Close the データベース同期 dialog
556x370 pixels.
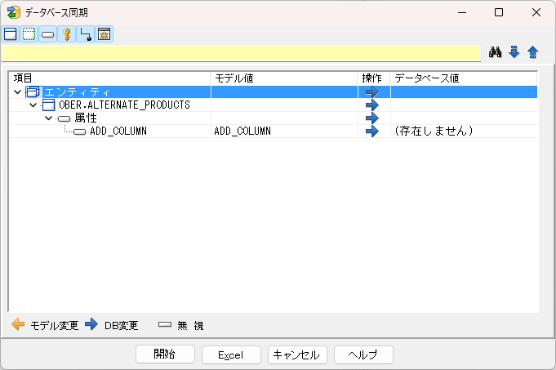536,12
